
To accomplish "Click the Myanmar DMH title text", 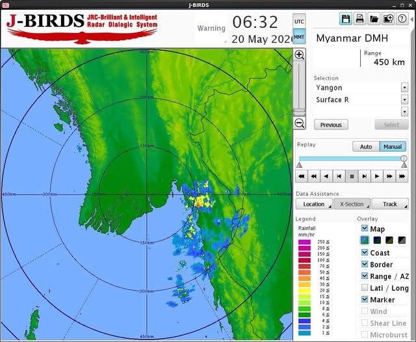I will point(352,38).
